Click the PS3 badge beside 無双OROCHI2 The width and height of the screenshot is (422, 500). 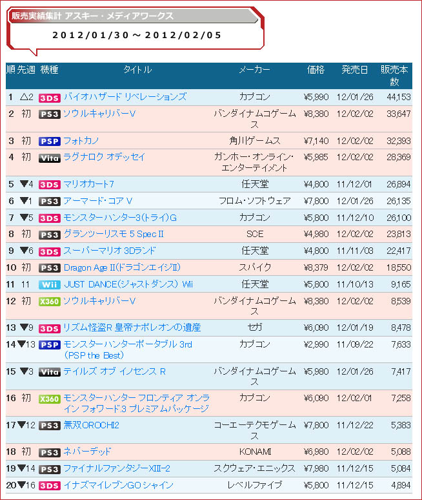[x=50, y=426]
